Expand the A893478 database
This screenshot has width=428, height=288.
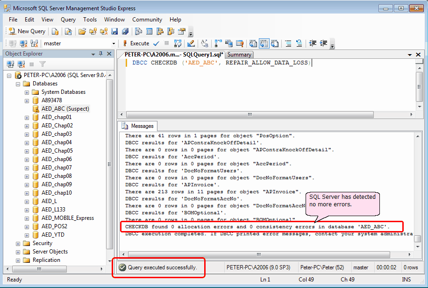[27, 101]
